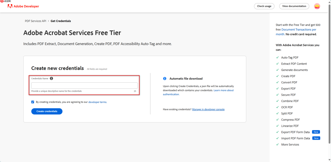The height and width of the screenshot is (162, 331).
Task: Focus the Credentials Name text field
Action: click(84, 86)
